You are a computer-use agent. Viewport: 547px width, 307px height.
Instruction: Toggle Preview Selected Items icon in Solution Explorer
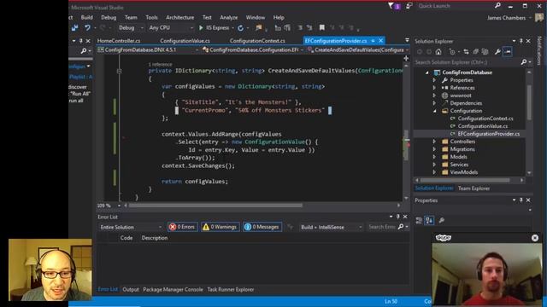coord(508,52)
